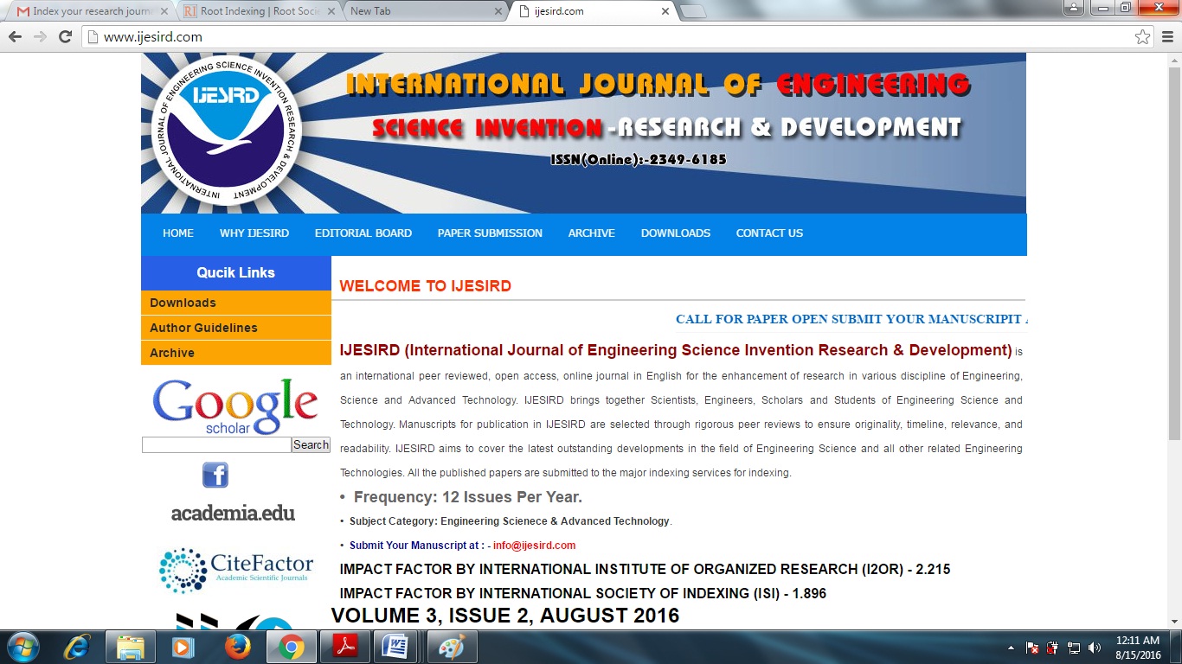
Task: Click the volume speaker tray icon
Action: pos(1095,648)
